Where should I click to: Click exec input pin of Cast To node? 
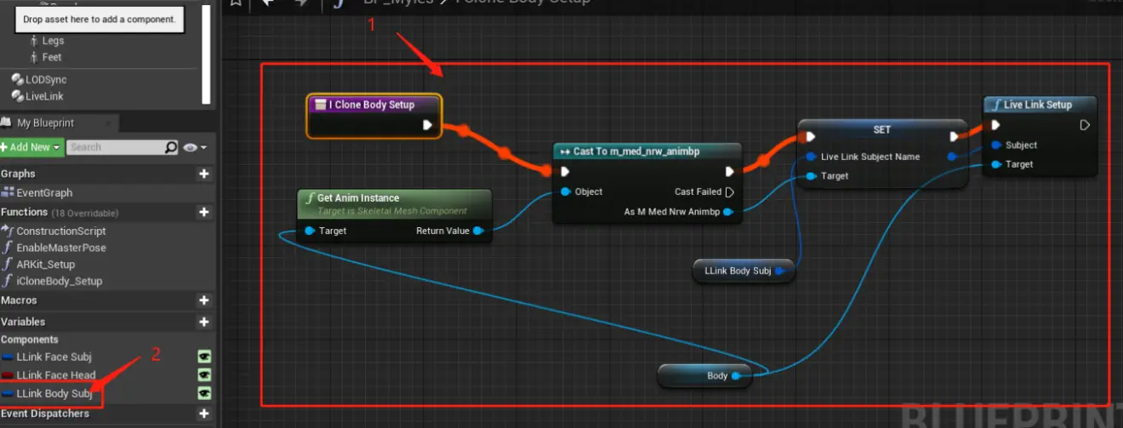[566, 171]
